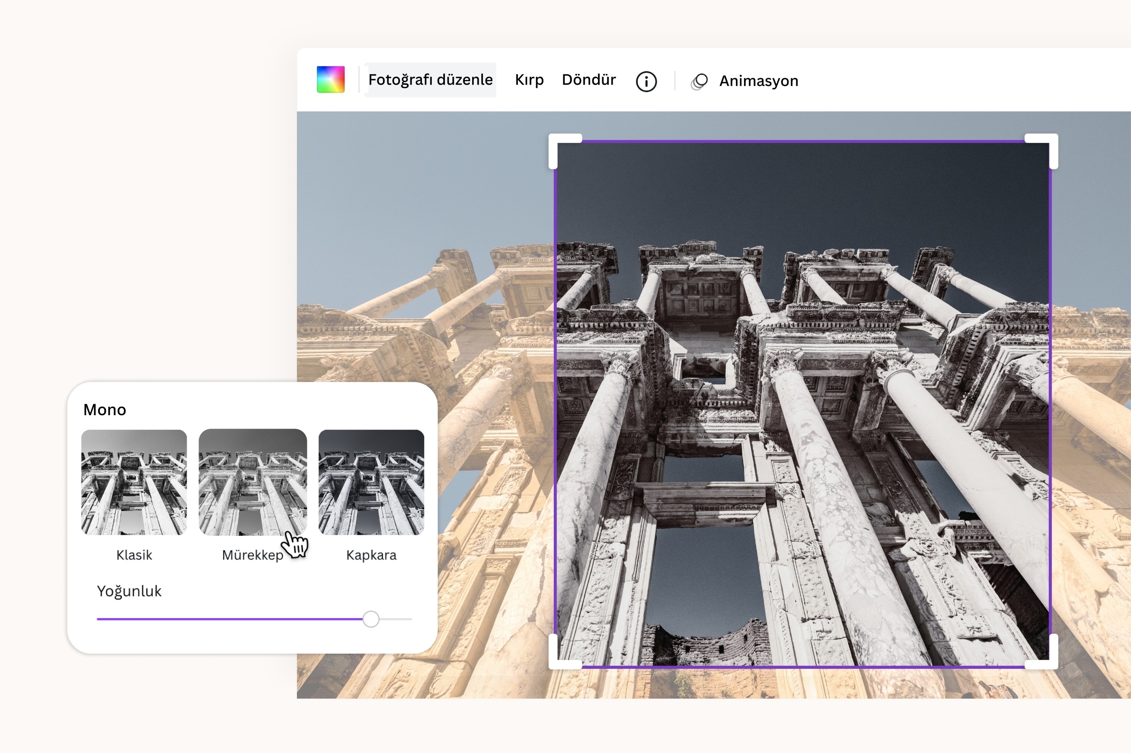Click the Klasik filter label
The image size is (1131, 753).
[134, 555]
